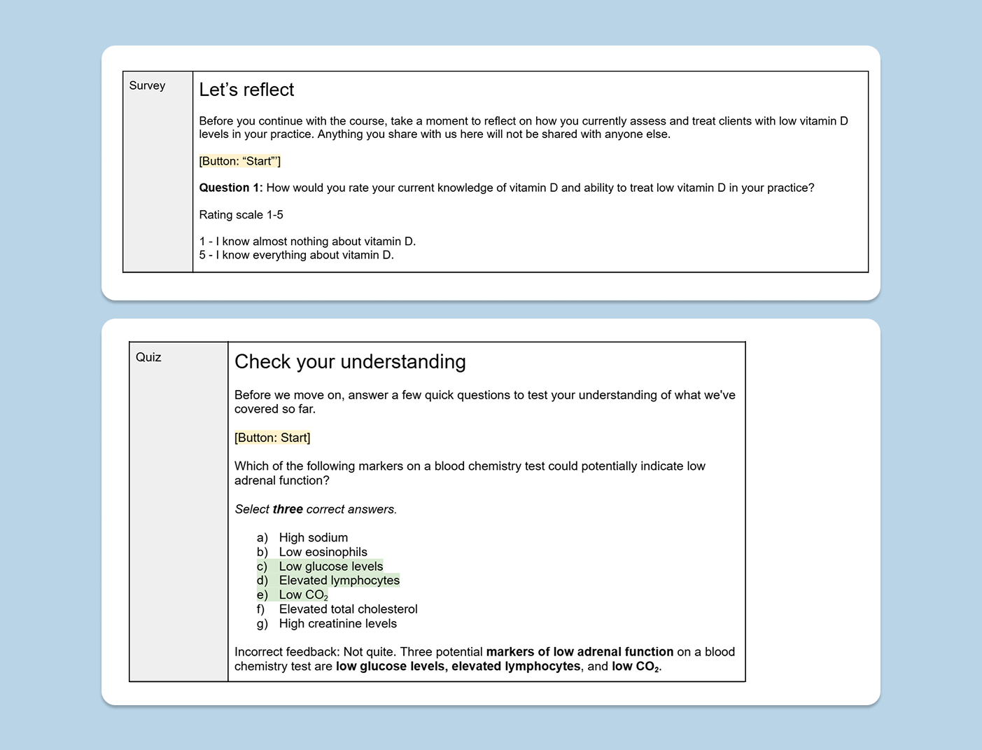
Task: Click the "Check your understanding" heading
Action: click(350, 361)
